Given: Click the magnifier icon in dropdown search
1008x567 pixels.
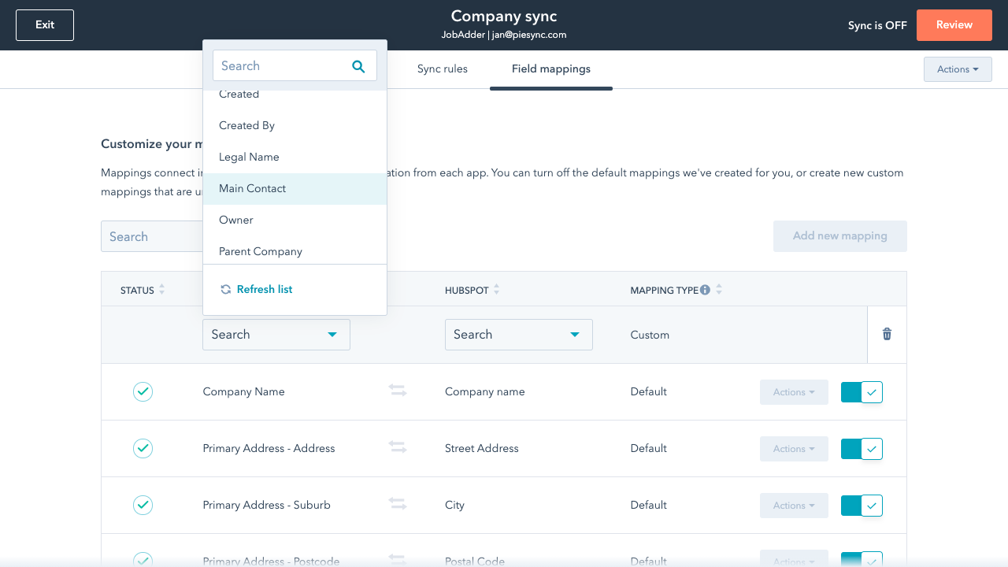Looking at the screenshot, I should [x=358, y=66].
